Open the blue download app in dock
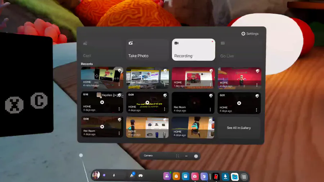Screen dimensions: 324x182 point(225,177)
